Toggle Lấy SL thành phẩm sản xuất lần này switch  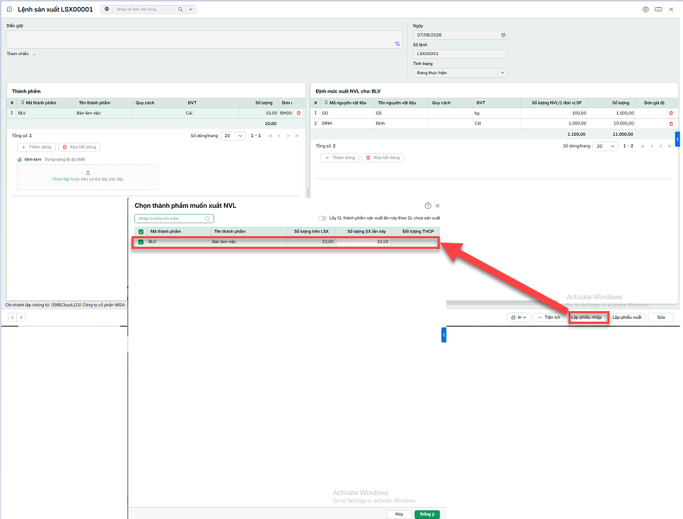point(322,218)
